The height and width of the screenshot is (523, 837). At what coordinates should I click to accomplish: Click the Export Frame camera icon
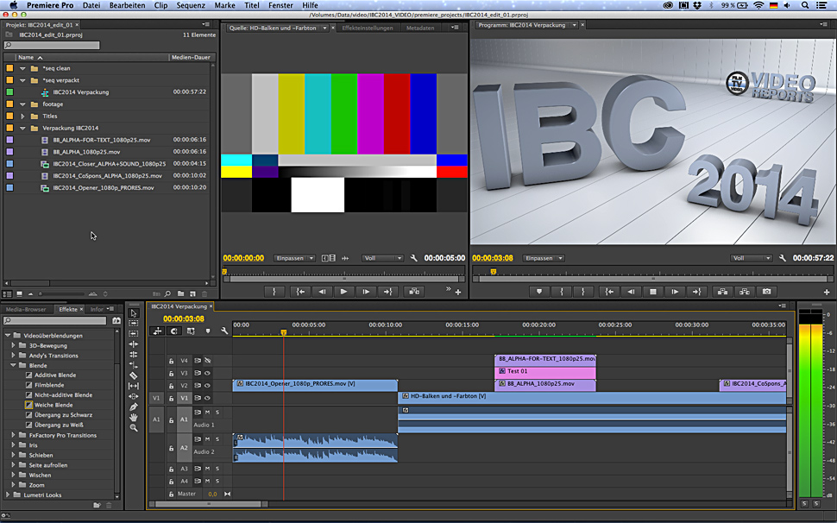pyautogui.click(x=765, y=292)
